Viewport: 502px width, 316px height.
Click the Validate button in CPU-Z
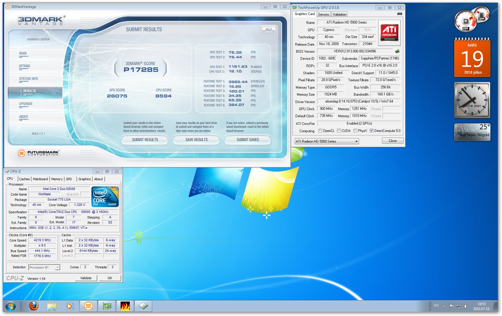86,278
